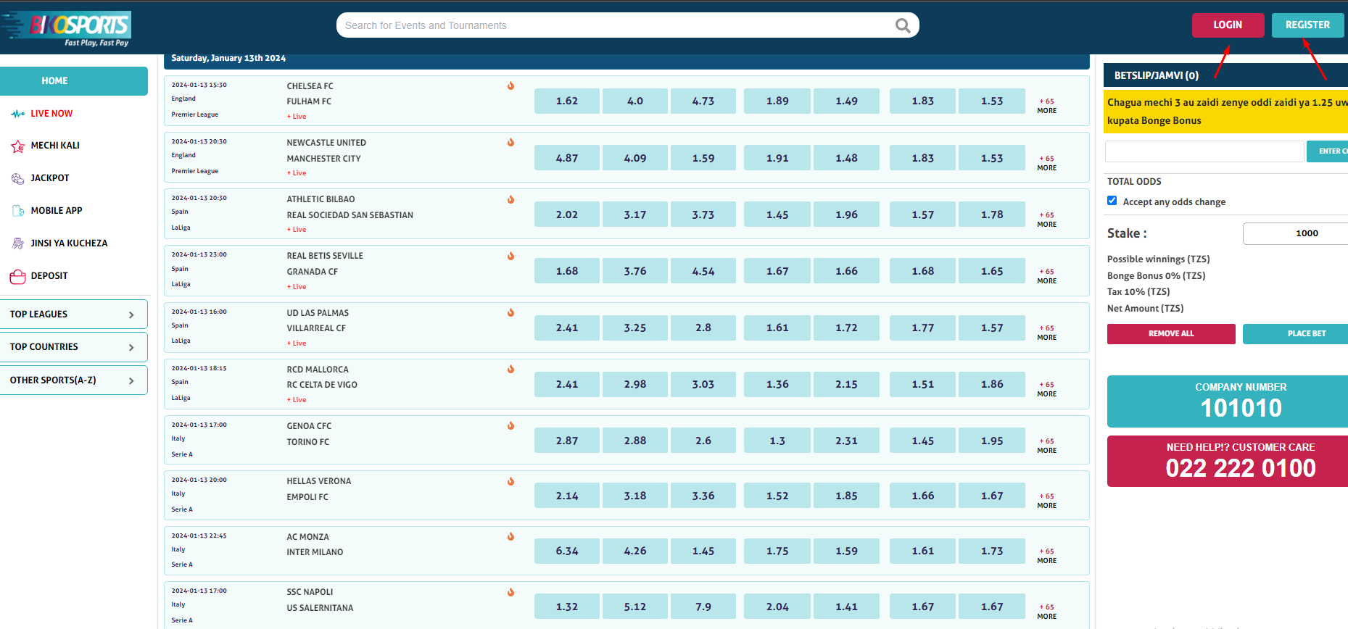The width and height of the screenshot is (1348, 629).
Task: Click the Jinsi Ya Kucheza icon
Action: [x=18, y=243]
